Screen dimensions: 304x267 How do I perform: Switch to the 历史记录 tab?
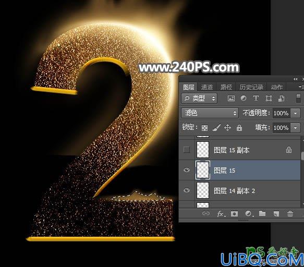pyautogui.click(x=251, y=87)
